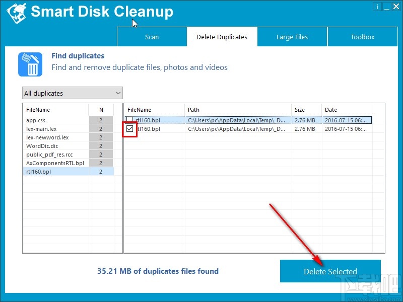Sort by the Size column header
This screenshot has width=403, height=302.
tap(307, 110)
